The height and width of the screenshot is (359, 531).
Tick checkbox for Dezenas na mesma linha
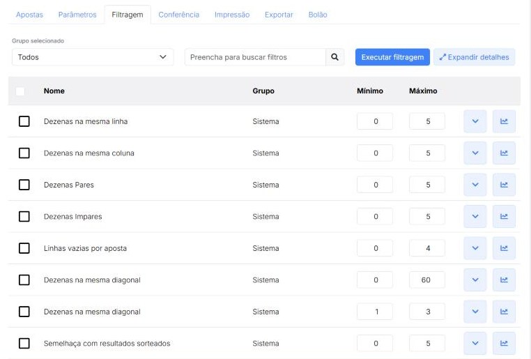(24, 121)
